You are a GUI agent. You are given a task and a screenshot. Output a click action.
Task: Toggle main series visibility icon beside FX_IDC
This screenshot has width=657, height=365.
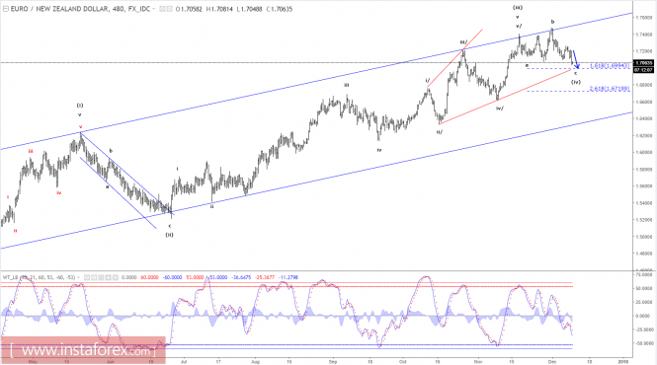point(163,9)
